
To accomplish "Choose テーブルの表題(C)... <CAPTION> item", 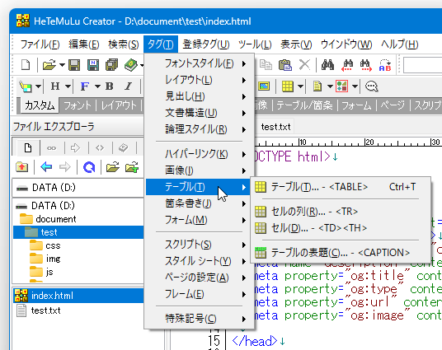I will (x=341, y=253).
